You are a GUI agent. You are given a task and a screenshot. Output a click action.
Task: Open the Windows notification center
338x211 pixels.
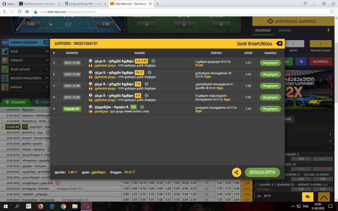click(x=330, y=206)
